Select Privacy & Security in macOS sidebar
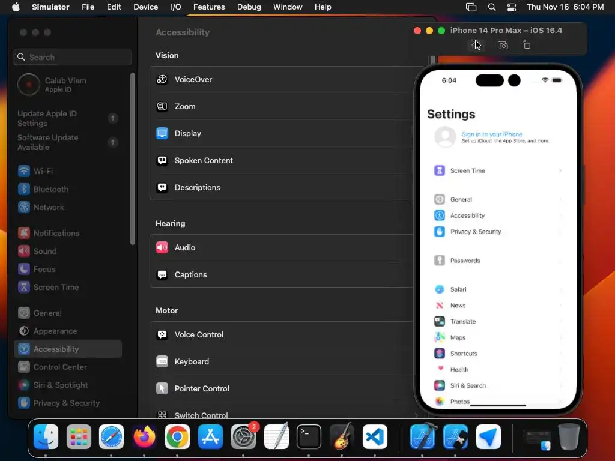Image resolution: width=615 pixels, height=461 pixels. (x=68, y=403)
